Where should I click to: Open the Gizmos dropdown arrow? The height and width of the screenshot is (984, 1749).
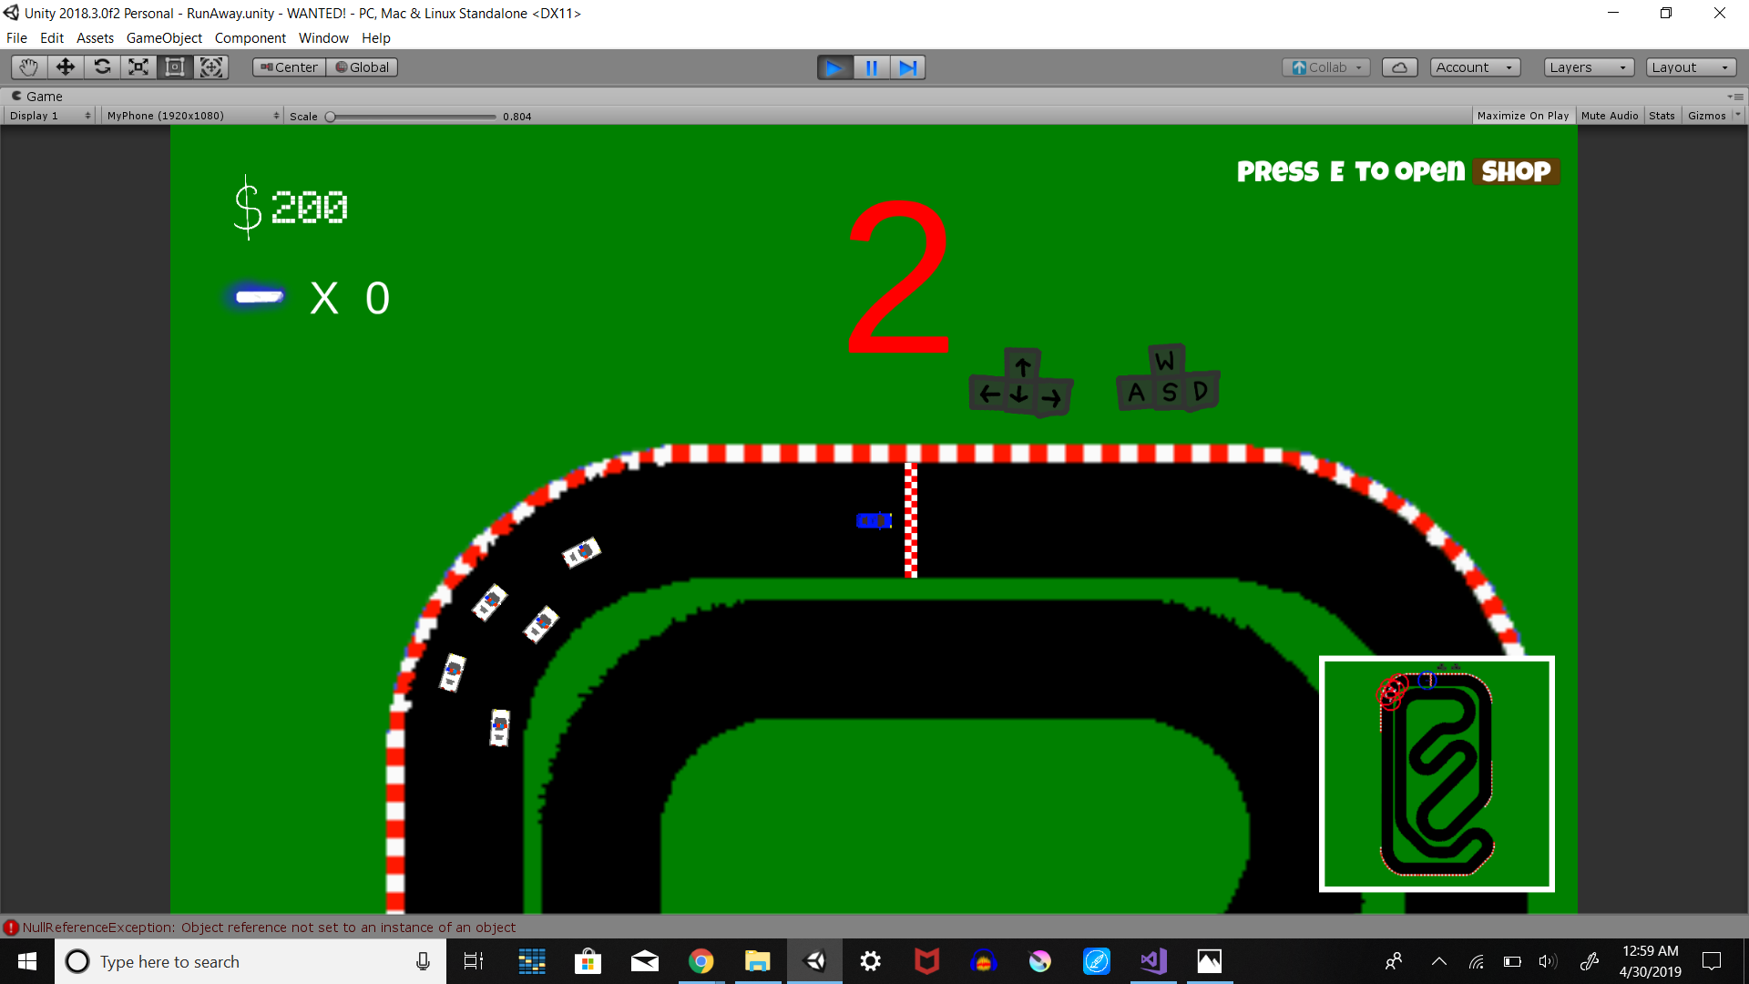point(1737,115)
